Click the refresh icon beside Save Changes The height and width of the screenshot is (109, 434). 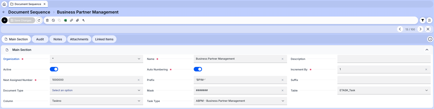coord(39,20)
